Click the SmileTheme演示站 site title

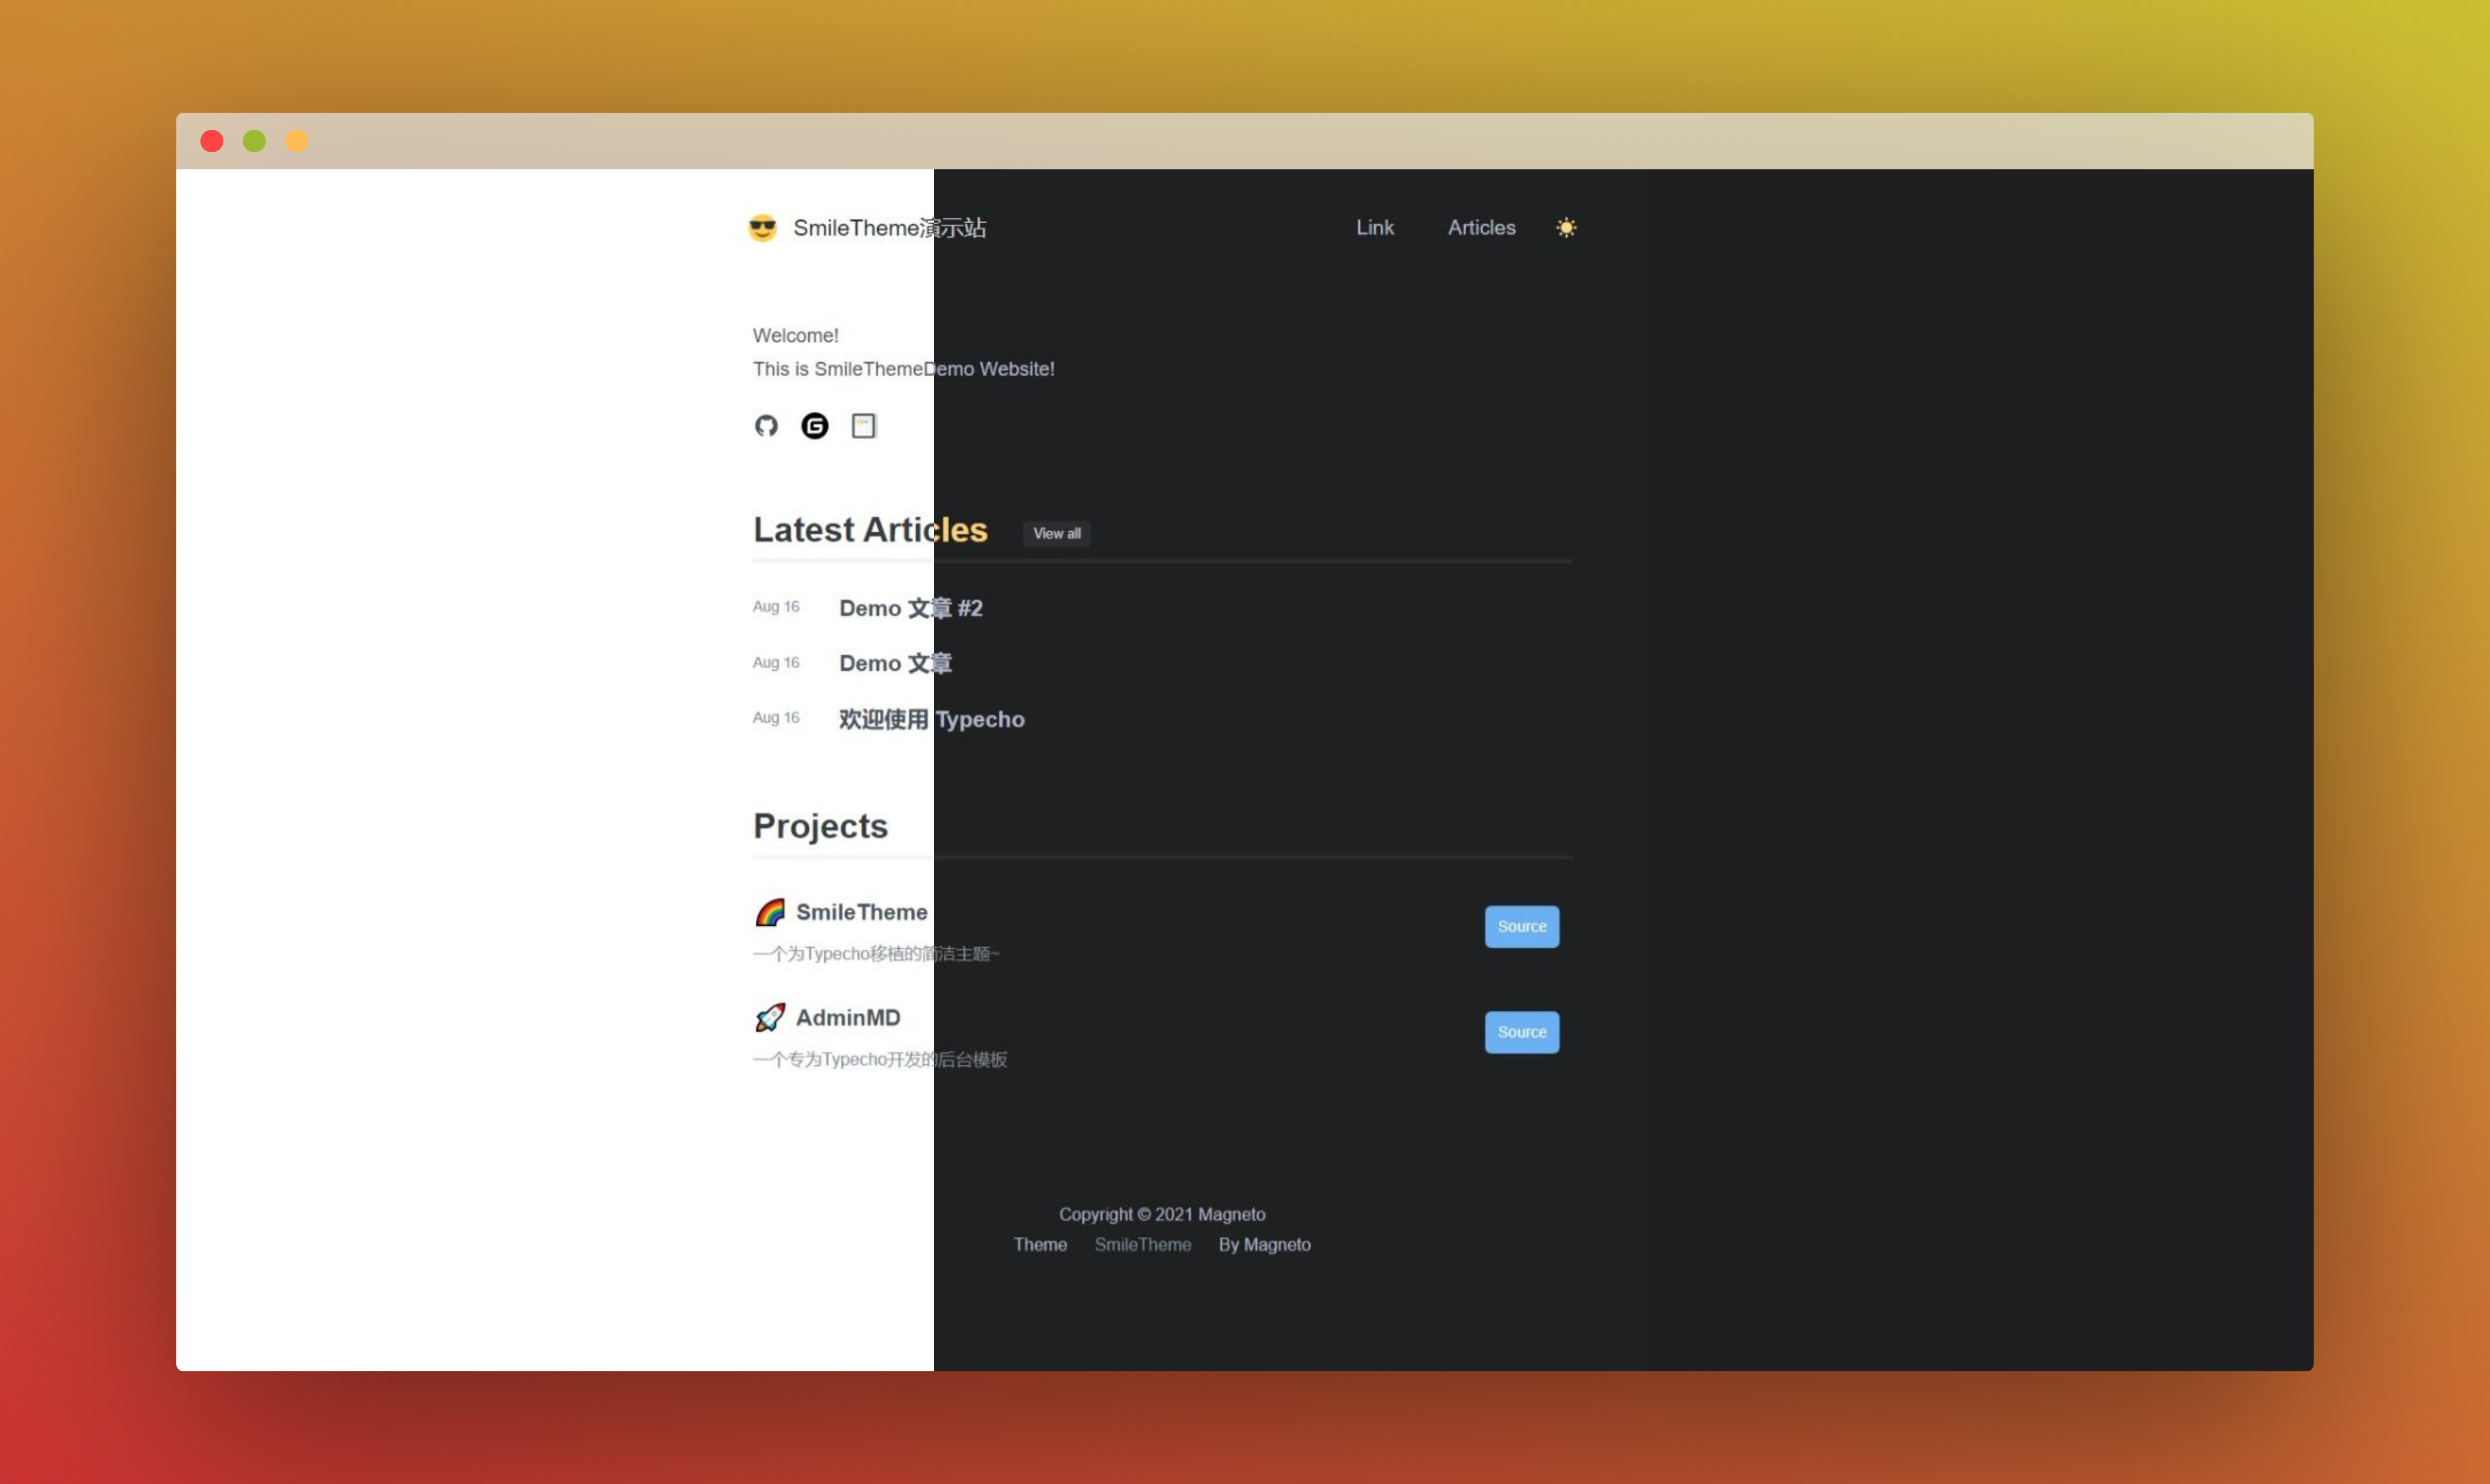(889, 228)
